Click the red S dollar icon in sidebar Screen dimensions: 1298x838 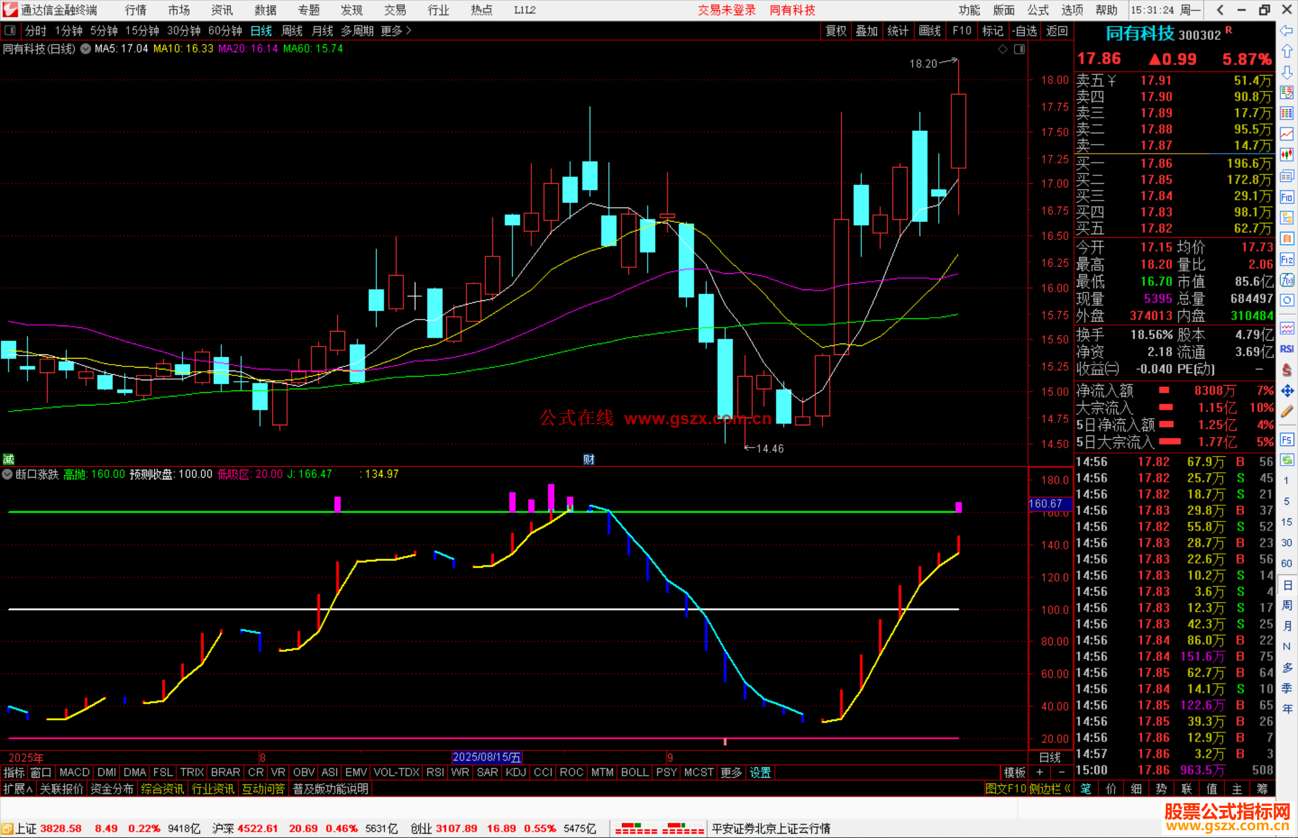(x=1287, y=370)
